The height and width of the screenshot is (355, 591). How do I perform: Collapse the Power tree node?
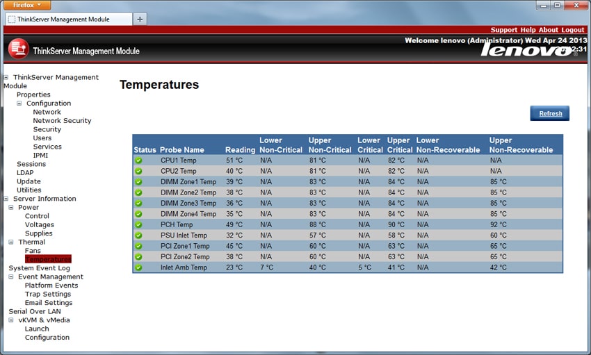click(x=11, y=208)
